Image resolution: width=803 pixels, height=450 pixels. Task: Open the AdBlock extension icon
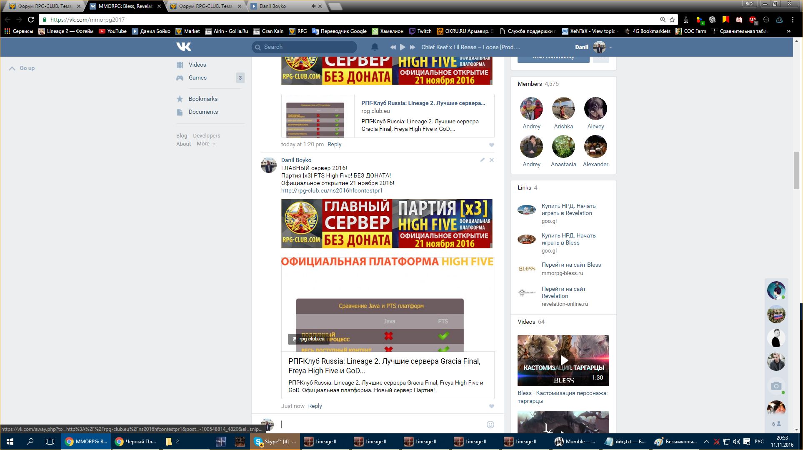[753, 20]
